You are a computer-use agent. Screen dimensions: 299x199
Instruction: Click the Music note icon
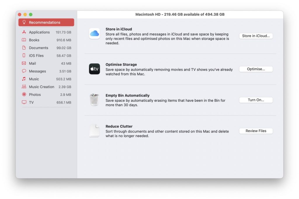coord(24,79)
